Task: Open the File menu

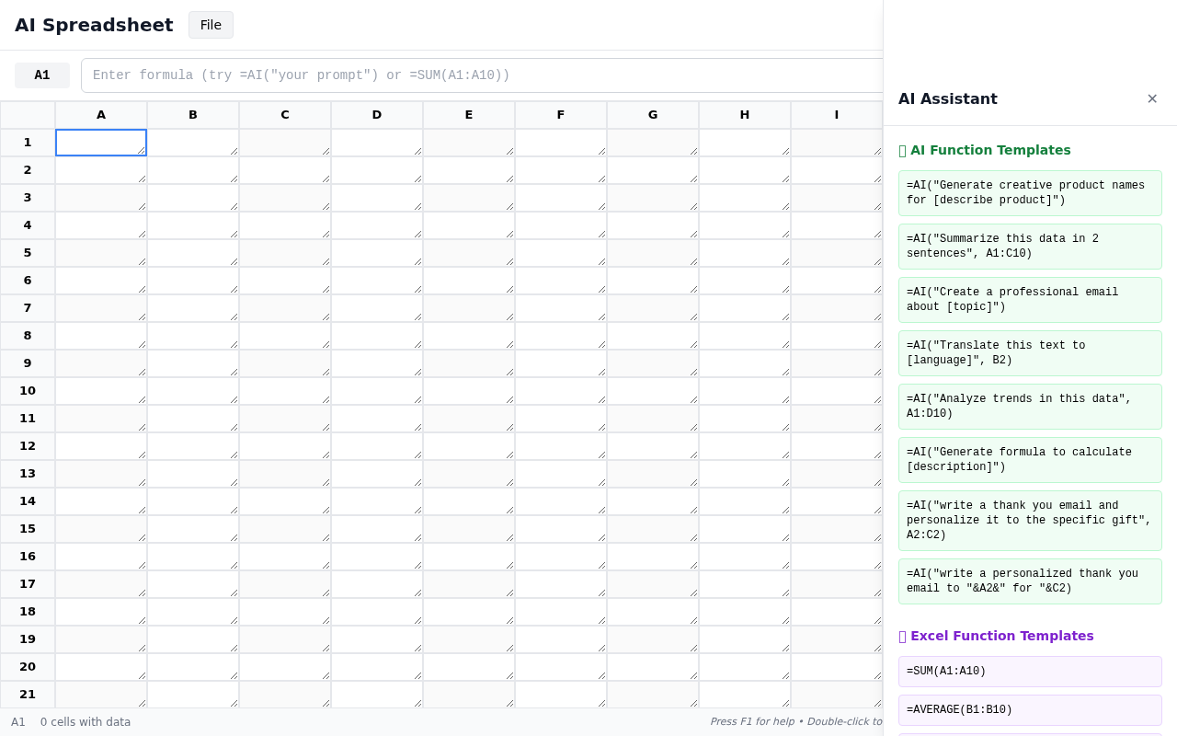Action: click(211, 25)
